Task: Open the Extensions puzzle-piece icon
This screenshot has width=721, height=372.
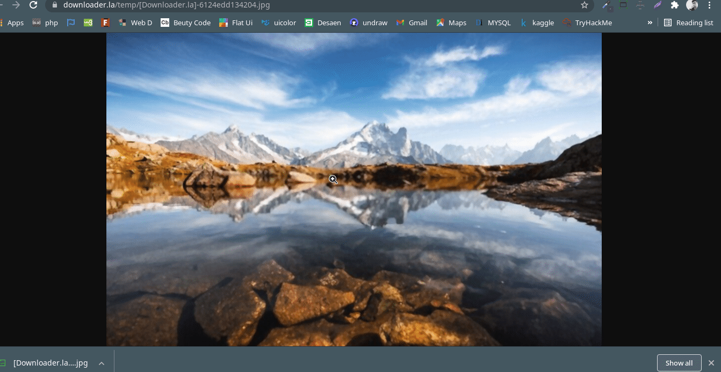Action: (674, 5)
